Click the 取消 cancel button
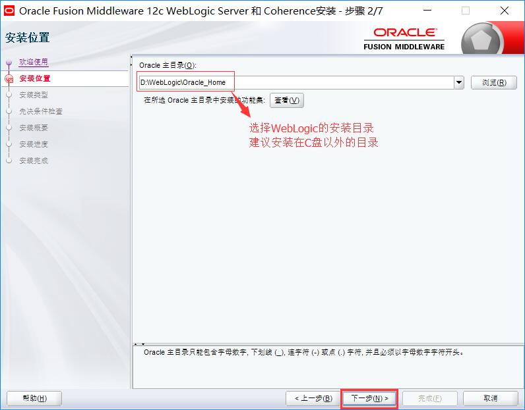Screen dimensions: 525x410 tap(491, 398)
